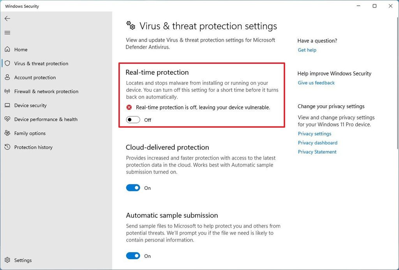Screen dimensions: 399x270
Task: Open Family options from the sidebar
Action: 7,133
